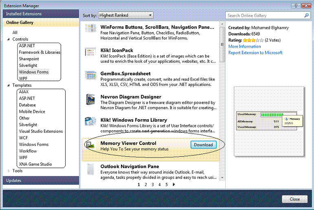Screen dimensions: 314x210
Task: Select Mobile Device template category
Action: click(32, 112)
